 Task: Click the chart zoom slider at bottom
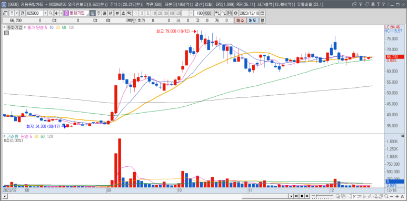(322, 196)
